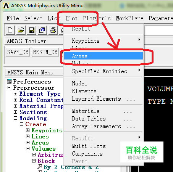Select the Element Type tree label
This screenshot has width=173, height=172.
click(40, 94)
